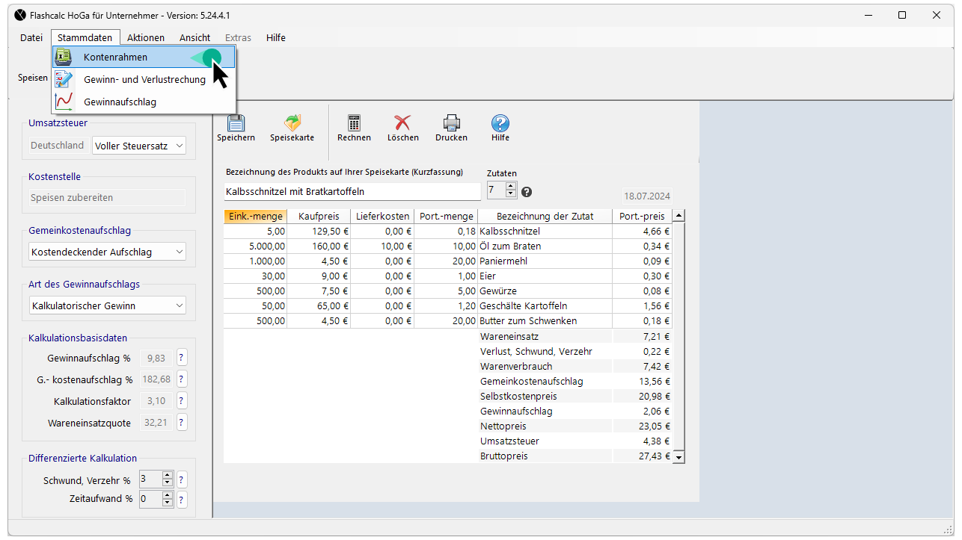Screen dimensions: 962x540
Task: Click the Rechnen calculator icon
Action: pyautogui.click(x=354, y=123)
